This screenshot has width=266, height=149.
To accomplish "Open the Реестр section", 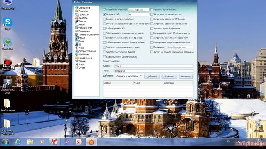I will pos(81,21).
